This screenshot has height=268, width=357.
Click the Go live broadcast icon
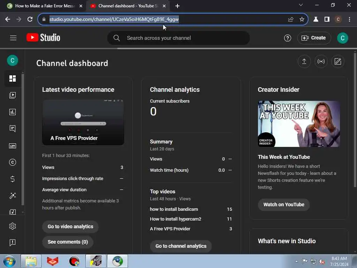point(321,61)
